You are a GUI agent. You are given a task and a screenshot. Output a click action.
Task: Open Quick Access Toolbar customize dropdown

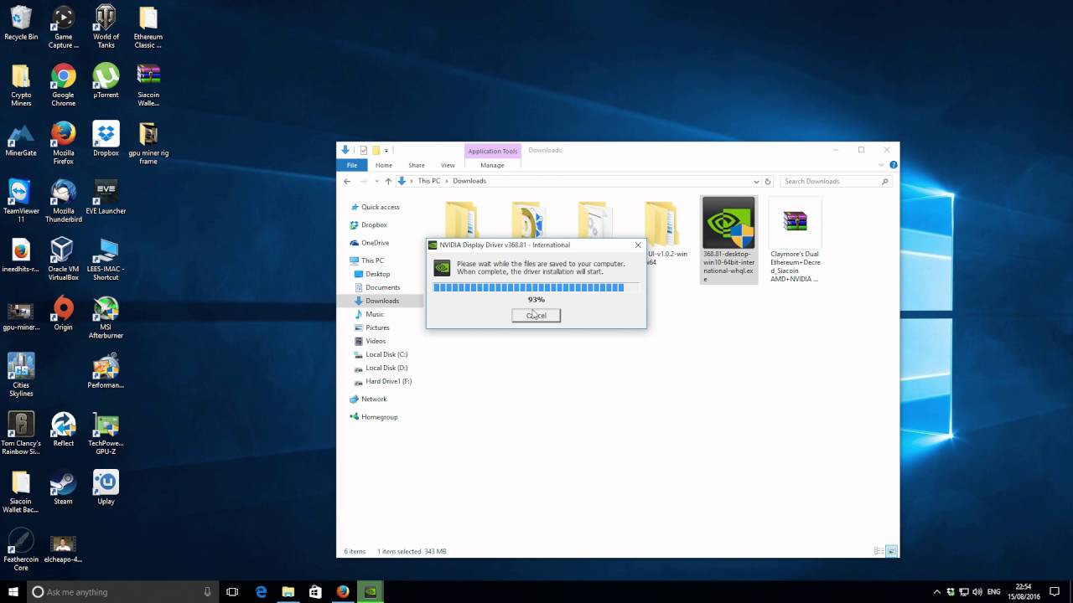click(x=386, y=151)
